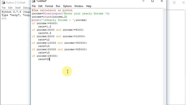Click the 'if income<=3000:' line
Screen dimensions: 186x105
coord(44,23)
